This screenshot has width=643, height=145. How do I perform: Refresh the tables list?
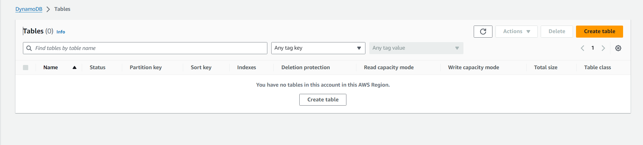tap(483, 32)
